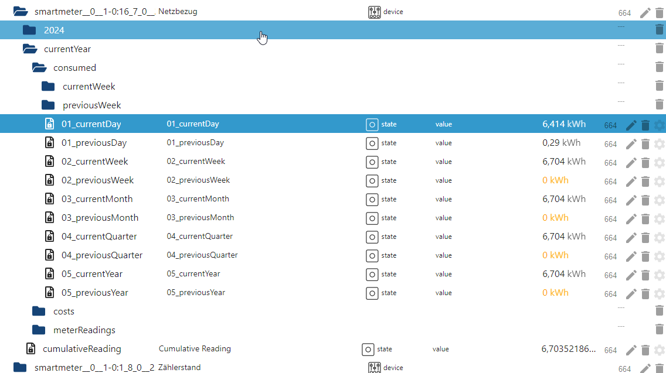Expand the Zählerstand smartmeter device folder
666x373 pixels.
pyautogui.click(x=20, y=367)
